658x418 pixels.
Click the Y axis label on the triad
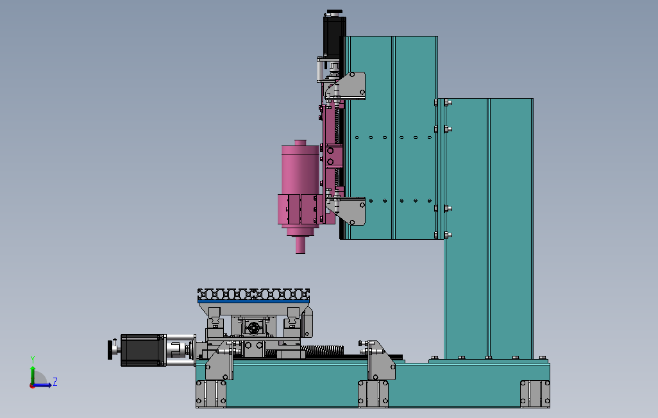click(33, 360)
